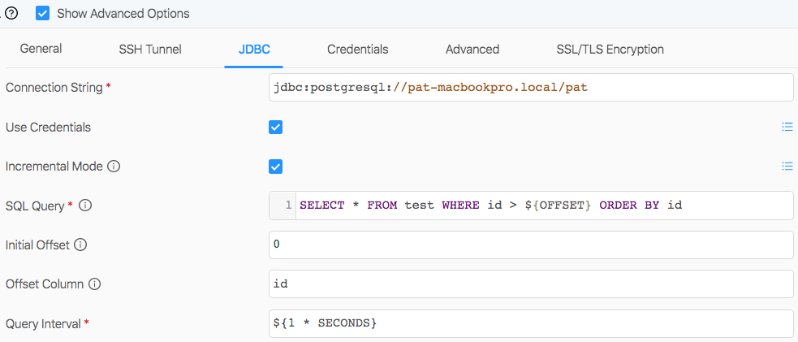Open the SSH Tunnel tab
Viewport: 798px width, 342px height.
(x=150, y=49)
